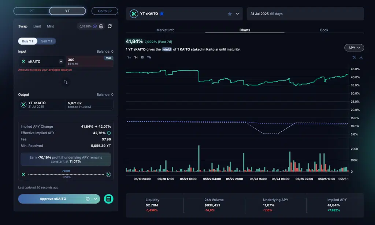Click the error text about exceeding balance
Screen dimensions: 375x225
(45, 70)
